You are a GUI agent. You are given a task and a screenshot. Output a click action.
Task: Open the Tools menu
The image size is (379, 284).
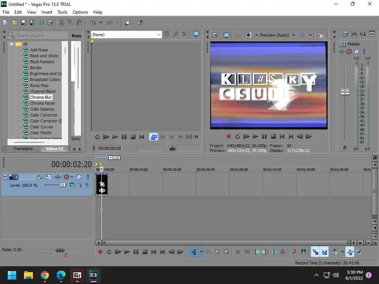pyautogui.click(x=62, y=12)
